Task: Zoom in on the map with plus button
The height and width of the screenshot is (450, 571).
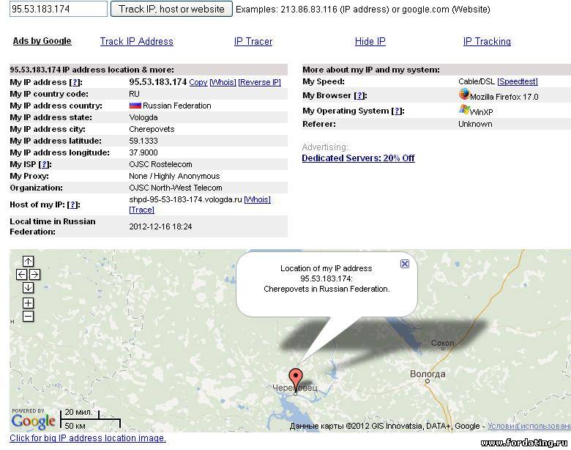Action: tap(28, 303)
